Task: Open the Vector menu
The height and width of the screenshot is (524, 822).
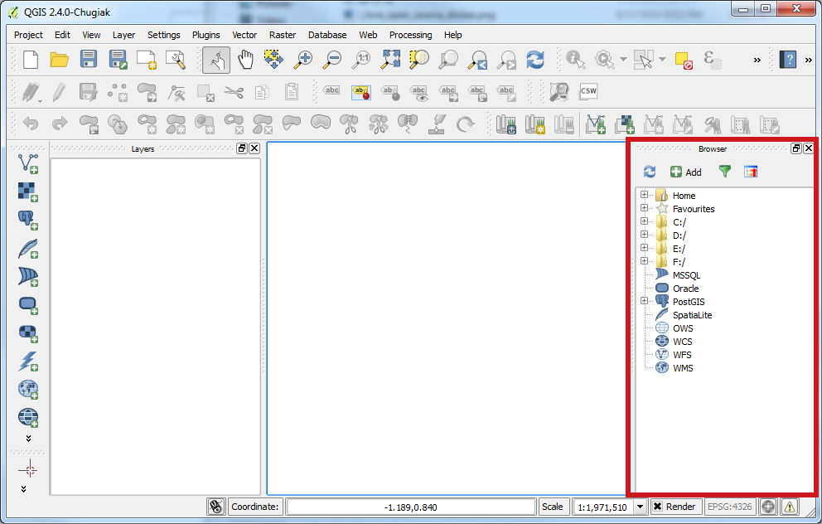Action: pyautogui.click(x=244, y=35)
